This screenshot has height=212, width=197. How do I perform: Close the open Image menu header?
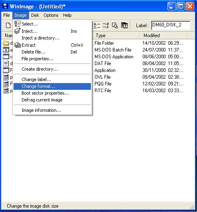coord(20,15)
